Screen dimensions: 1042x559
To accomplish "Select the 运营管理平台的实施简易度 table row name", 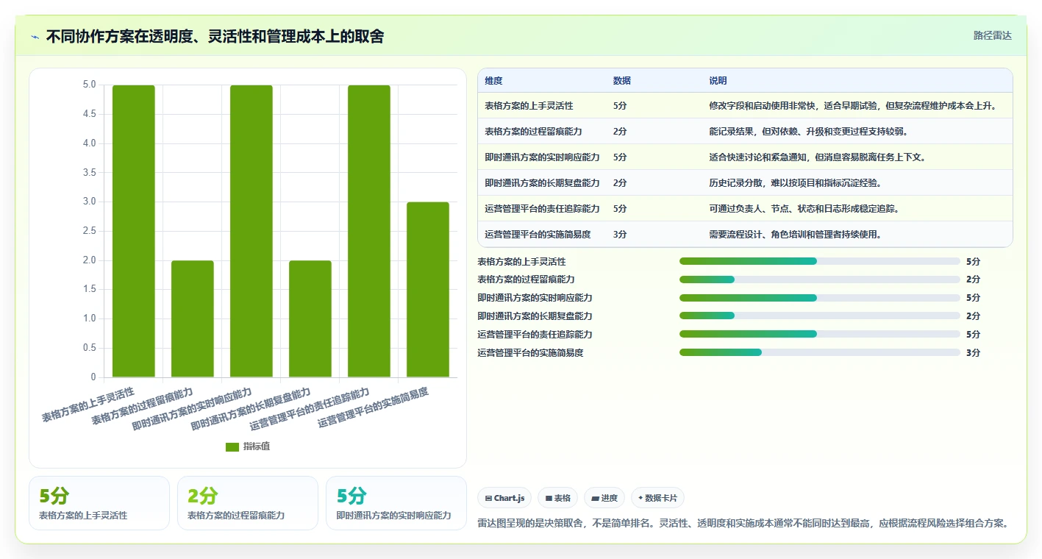I will click(538, 235).
